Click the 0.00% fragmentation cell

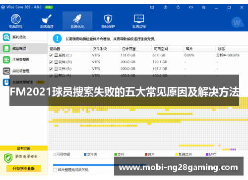click(x=189, y=55)
